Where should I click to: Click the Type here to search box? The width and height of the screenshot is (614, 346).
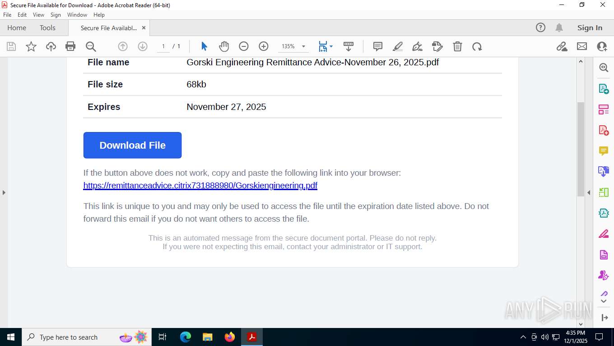pyautogui.click(x=87, y=337)
